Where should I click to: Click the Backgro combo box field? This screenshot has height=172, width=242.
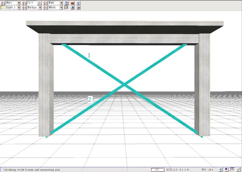pyautogui.click(x=33, y=7)
